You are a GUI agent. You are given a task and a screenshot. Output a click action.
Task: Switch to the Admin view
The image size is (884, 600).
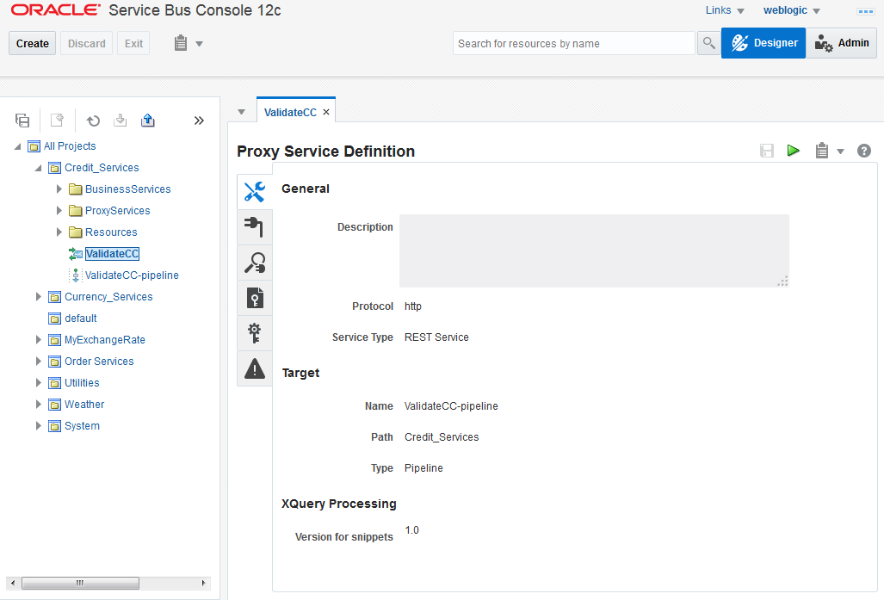(842, 43)
